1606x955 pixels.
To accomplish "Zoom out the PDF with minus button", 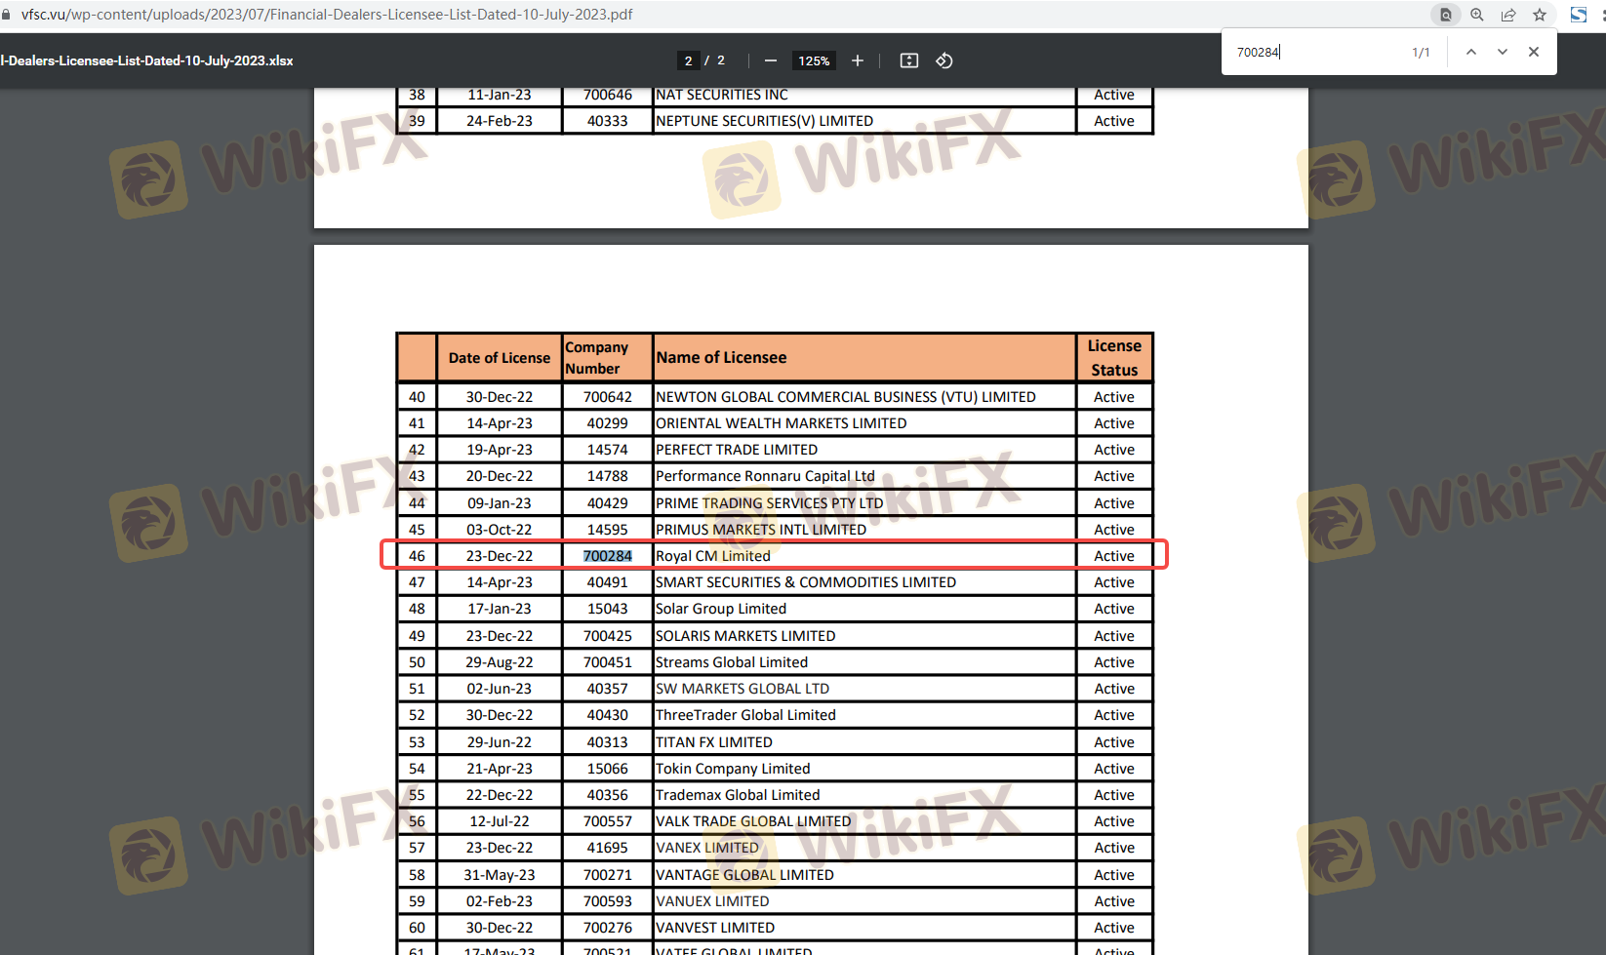I will tap(771, 60).
